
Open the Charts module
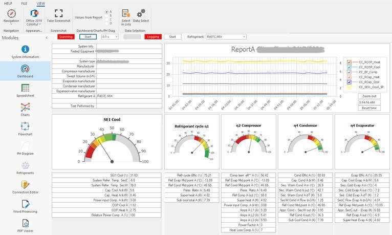[25, 110]
